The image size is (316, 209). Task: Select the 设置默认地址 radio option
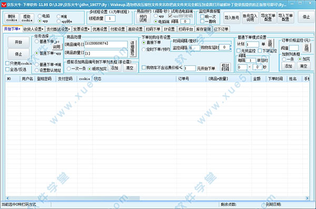37,70
